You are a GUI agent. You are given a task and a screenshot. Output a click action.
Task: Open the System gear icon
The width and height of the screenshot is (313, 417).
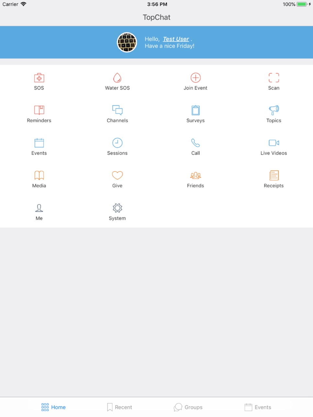(x=117, y=208)
